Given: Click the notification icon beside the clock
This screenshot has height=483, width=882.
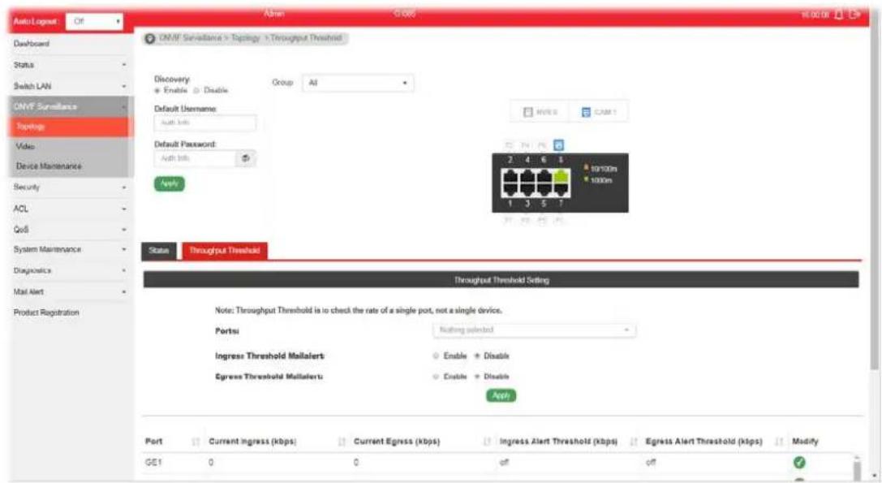Looking at the screenshot, I should click(x=839, y=14).
